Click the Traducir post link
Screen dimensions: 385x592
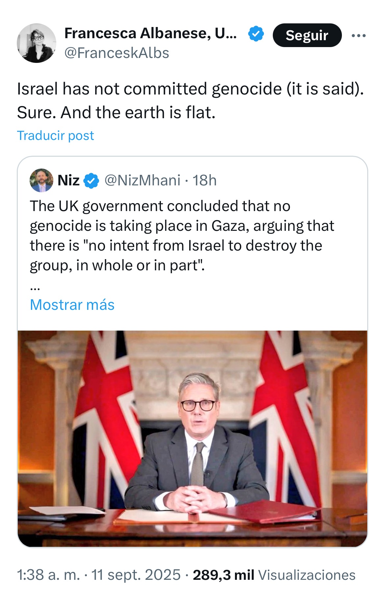click(x=55, y=136)
